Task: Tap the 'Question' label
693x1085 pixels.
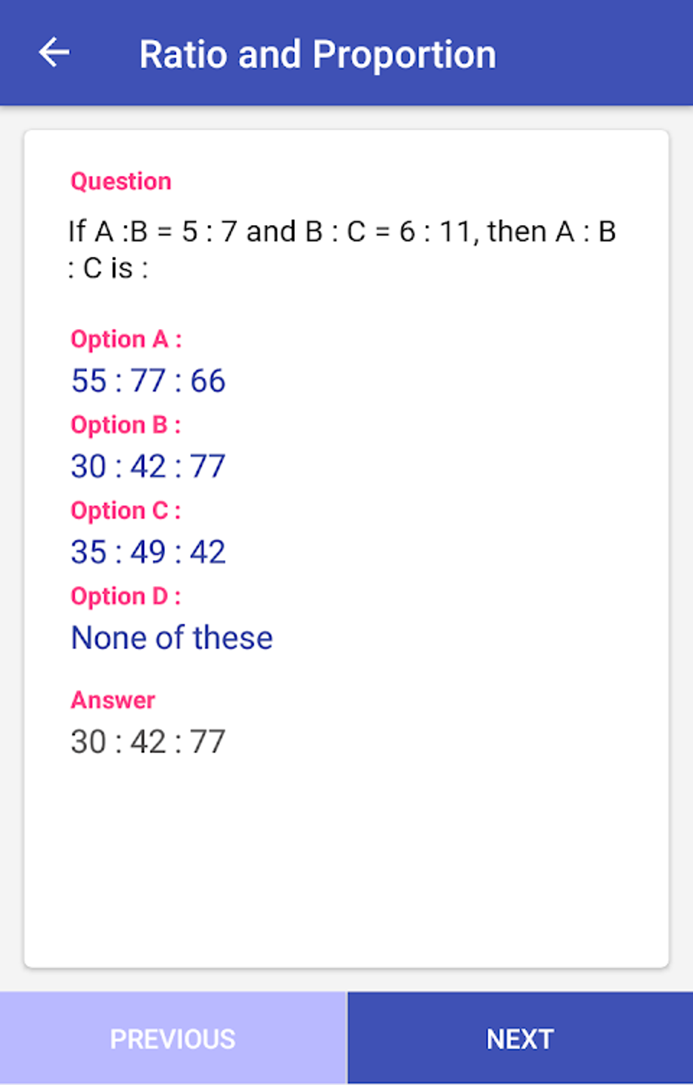Action: click(121, 181)
